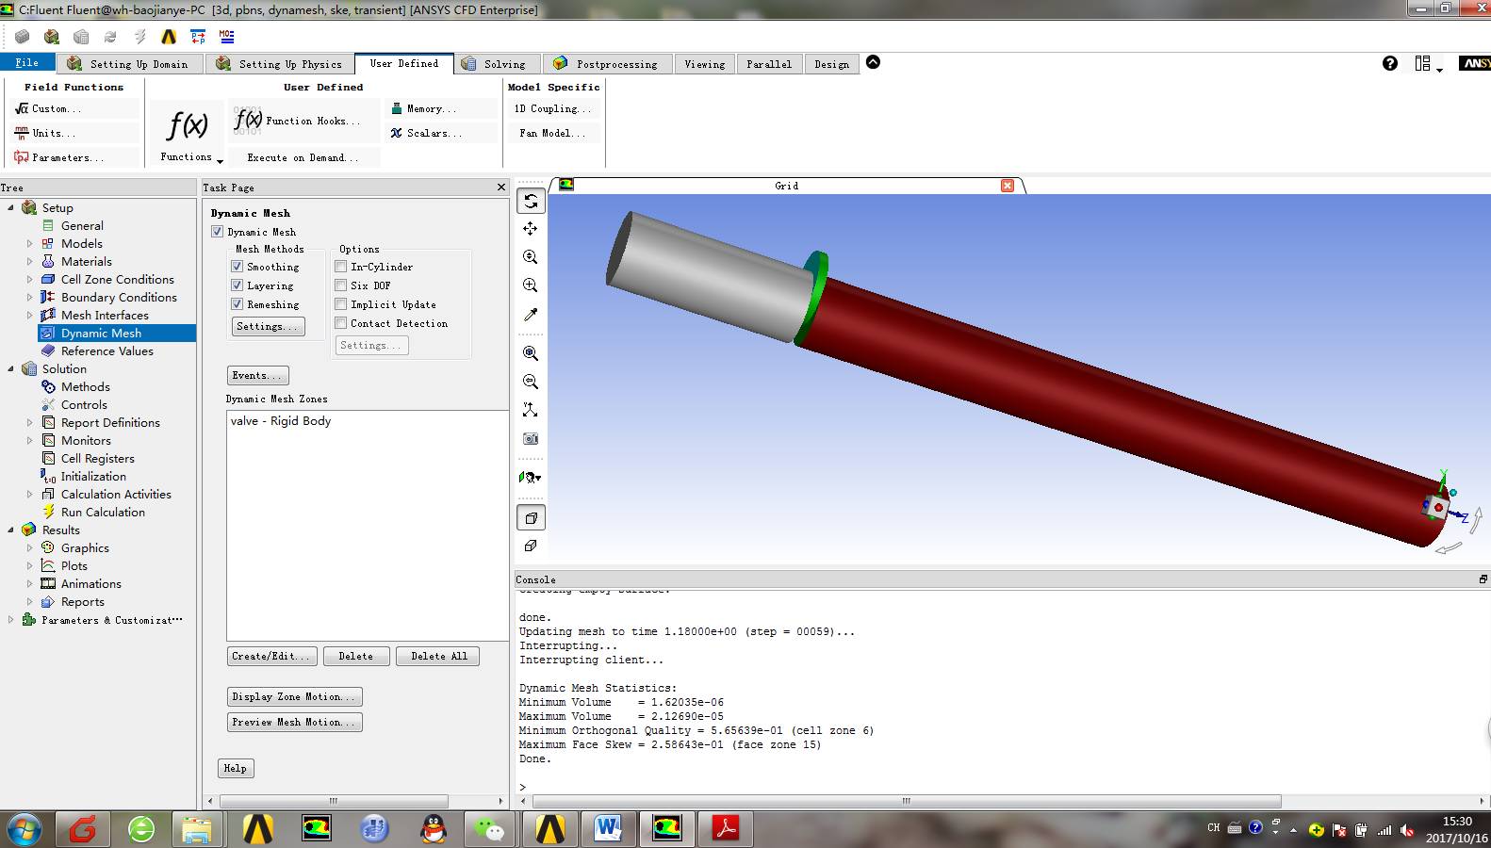Switch to Setting Up Physics tab
Screen dimensions: 1491x848
tap(280, 63)
